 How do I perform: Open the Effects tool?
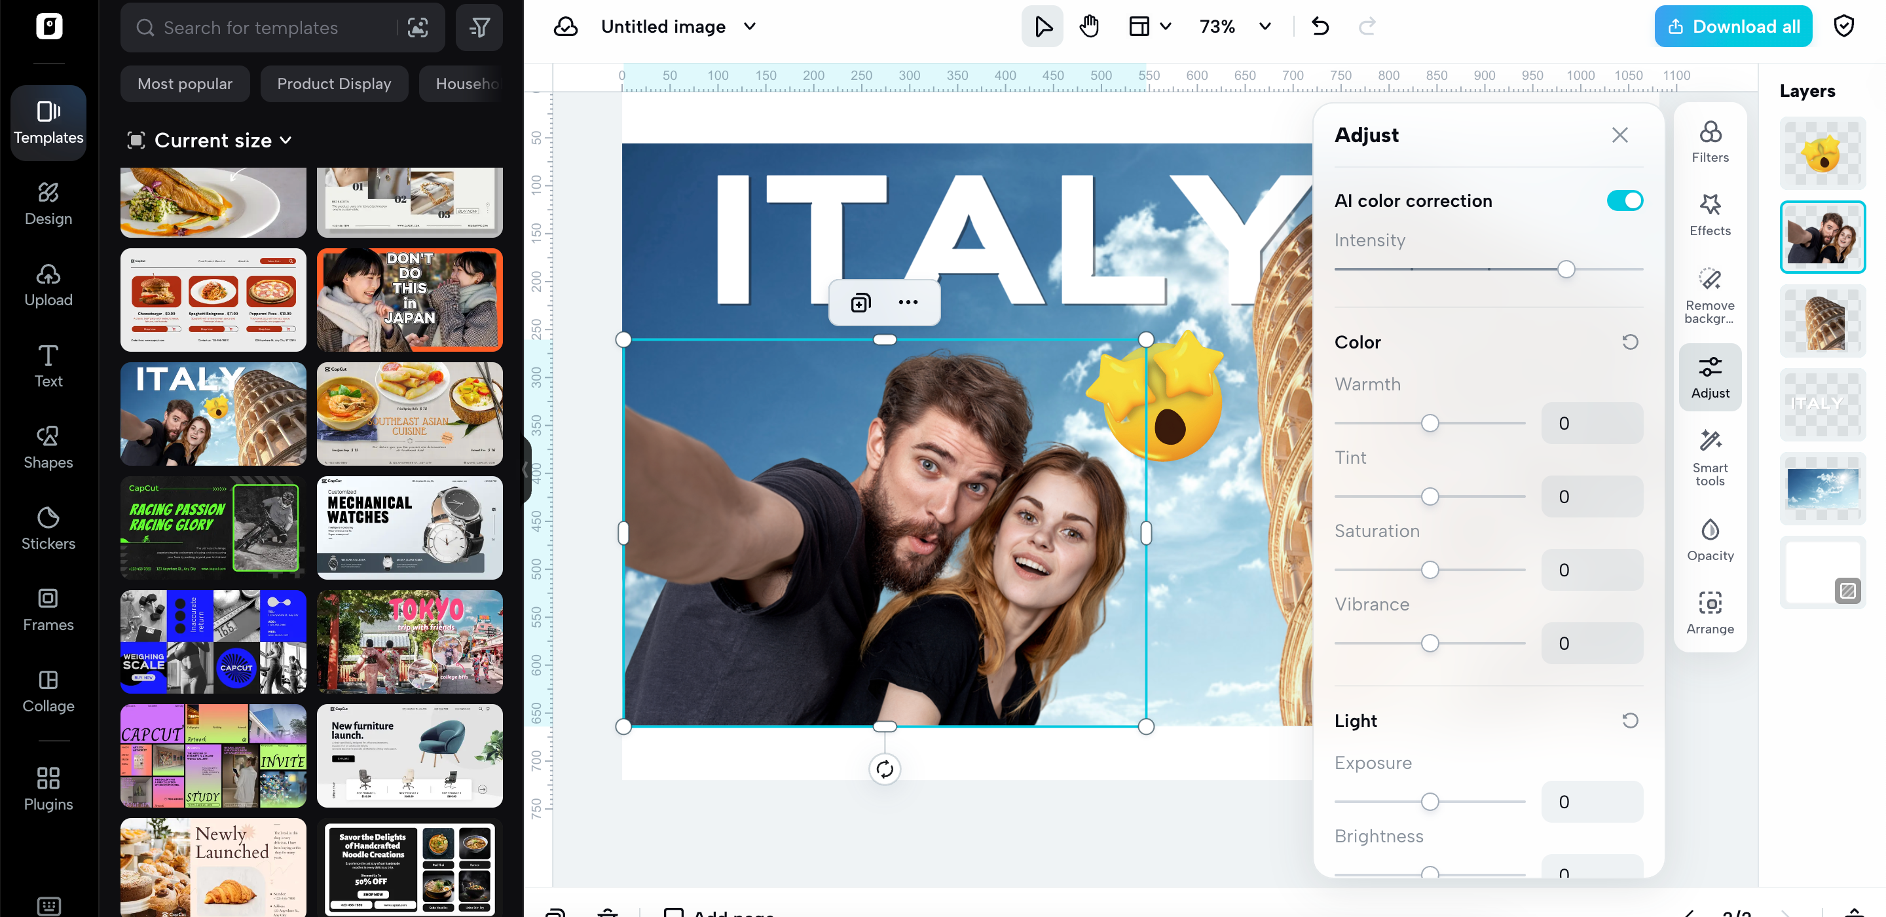(1710, 215)
